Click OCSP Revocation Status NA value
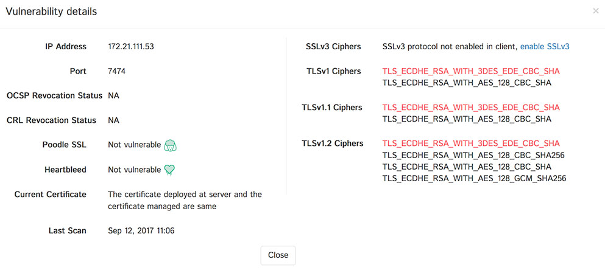605x273 pixels. click(x=113, y=96)
